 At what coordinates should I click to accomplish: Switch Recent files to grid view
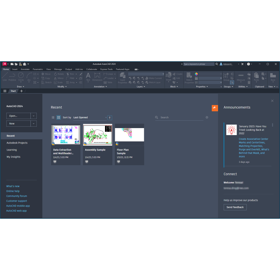pos(58,118)
